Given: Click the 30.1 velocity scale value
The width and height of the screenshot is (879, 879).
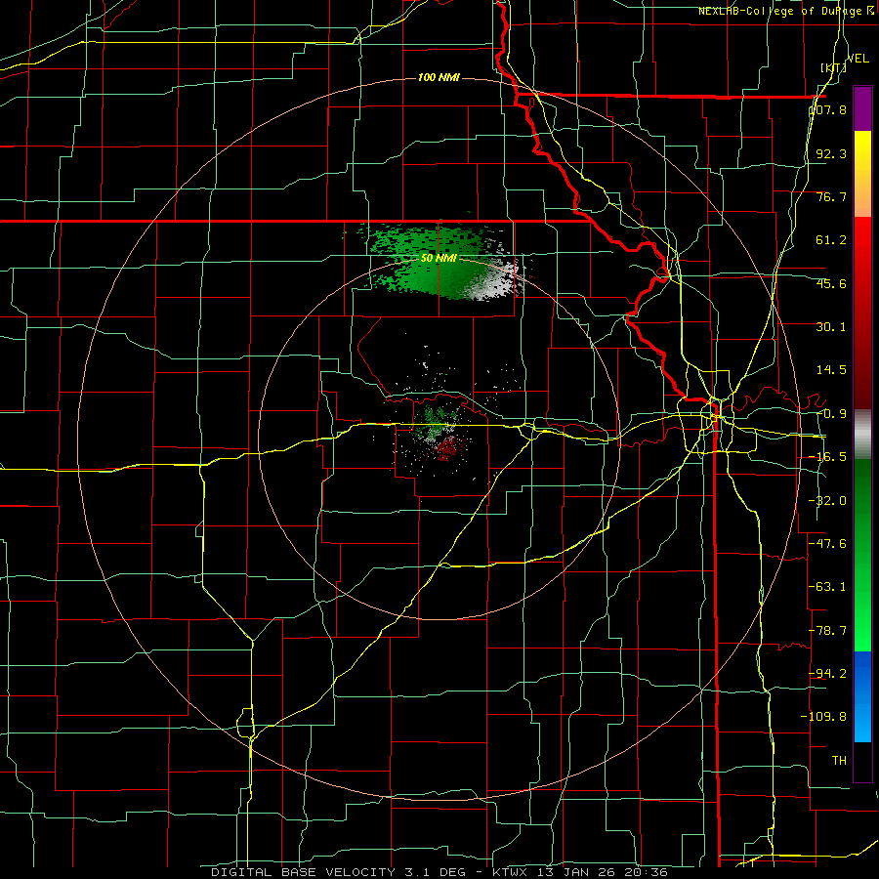Looking at the screenshot, I should [831, 327].
